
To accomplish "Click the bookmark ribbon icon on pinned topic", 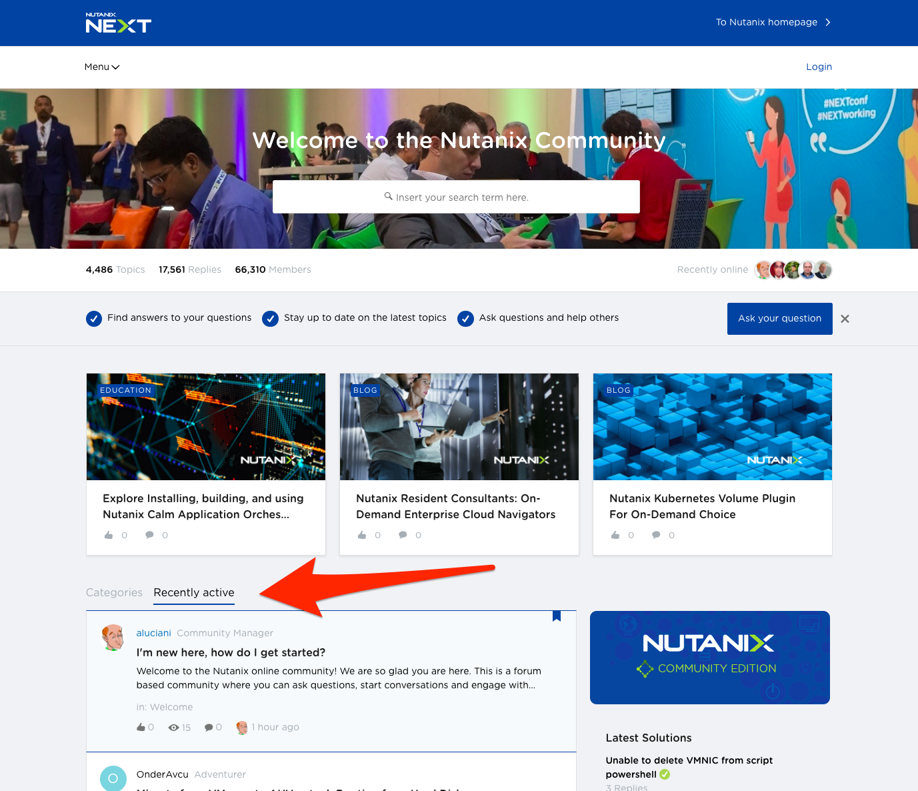I will click(x=557, y=616).
